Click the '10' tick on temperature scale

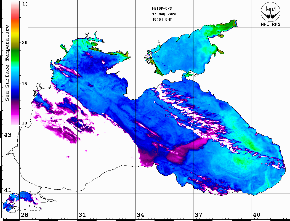coord(24,123)
